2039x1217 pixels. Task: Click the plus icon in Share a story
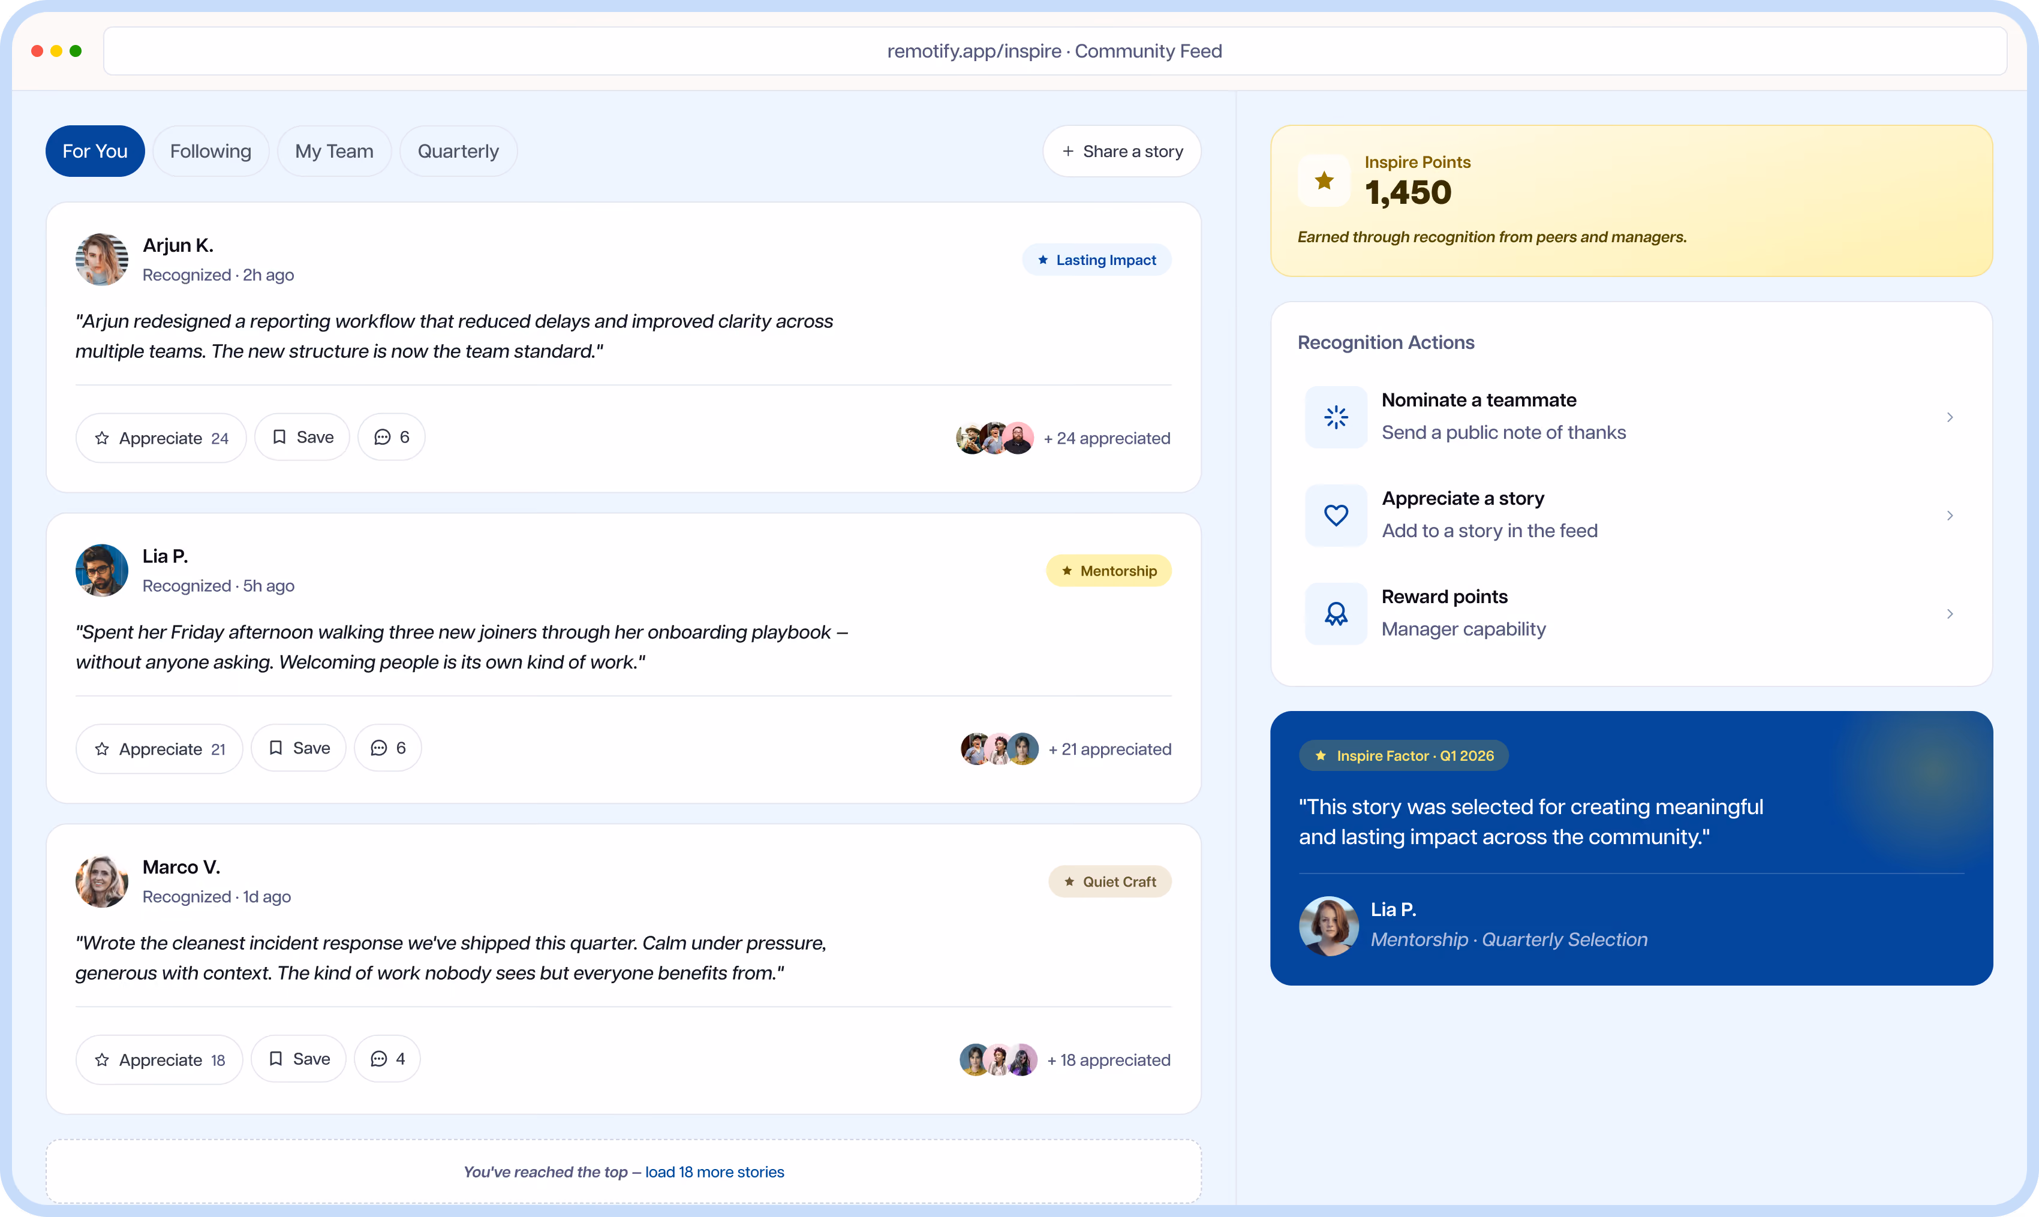pyautogui.click(x=1068, y=151)
